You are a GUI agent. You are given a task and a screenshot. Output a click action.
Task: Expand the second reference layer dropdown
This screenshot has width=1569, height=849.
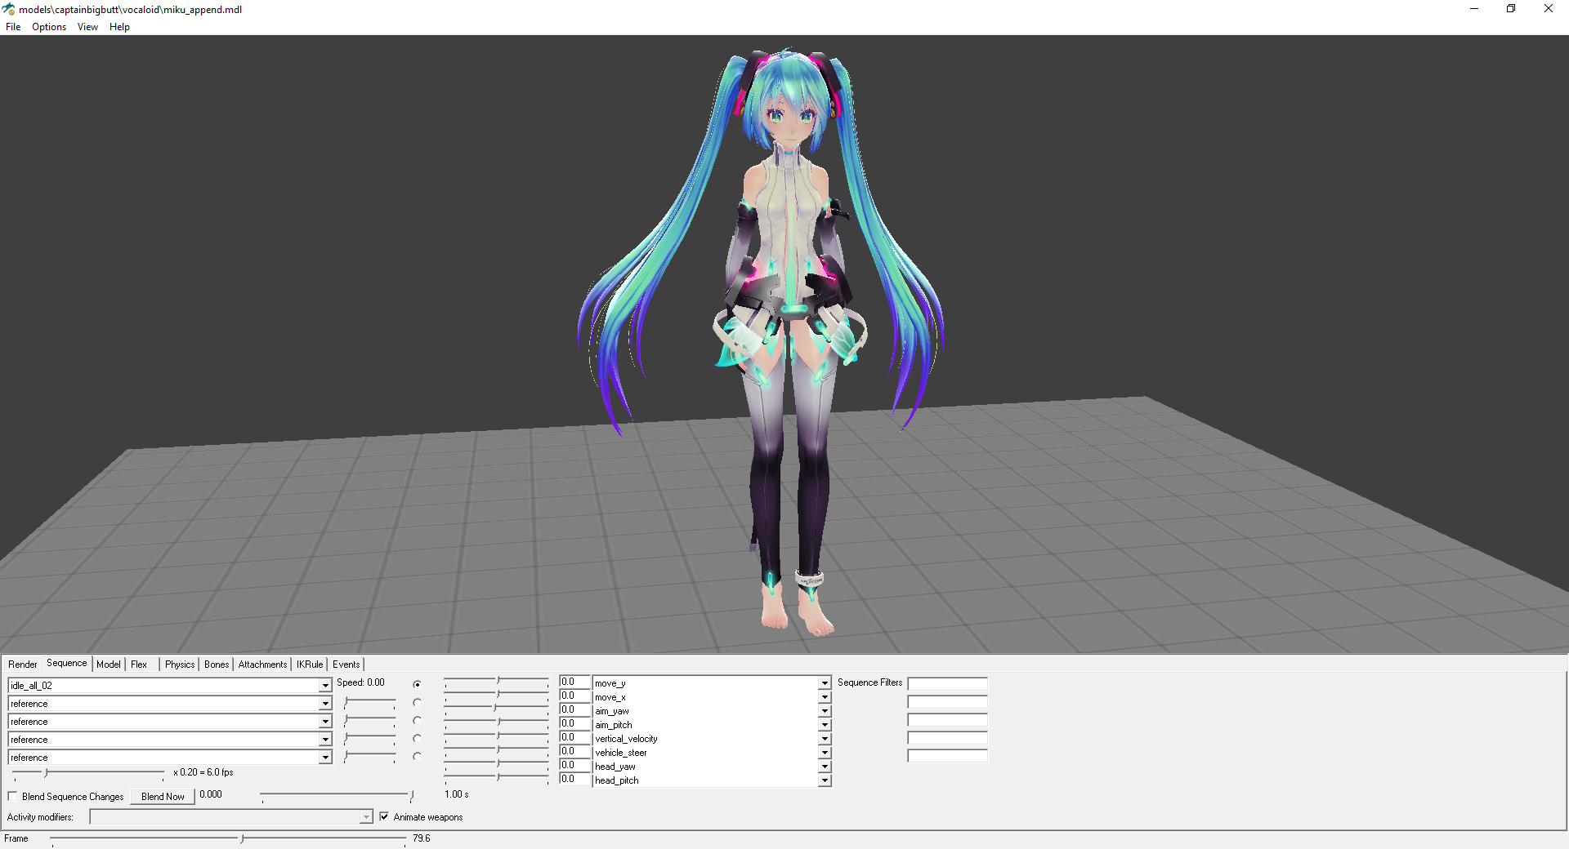coord(325,722)
